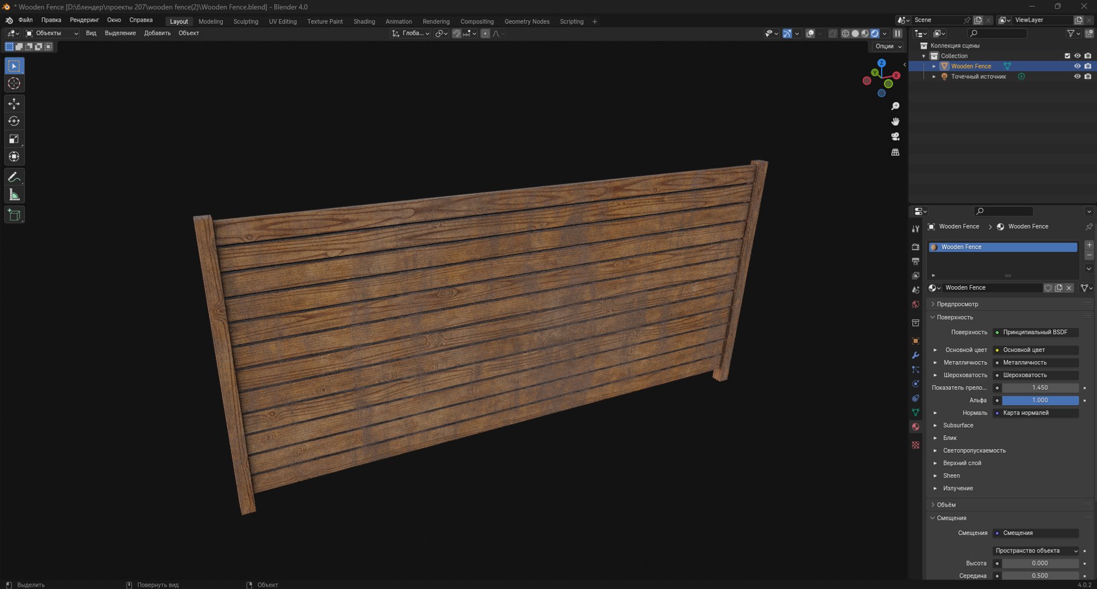The height and width of the screenshot is (589, 1097).
Task: Expand the Subsurface section
Action: click(x=958, y=425)
